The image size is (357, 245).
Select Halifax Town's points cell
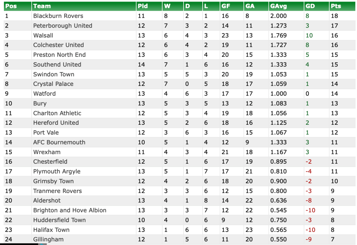coord(333,230)
